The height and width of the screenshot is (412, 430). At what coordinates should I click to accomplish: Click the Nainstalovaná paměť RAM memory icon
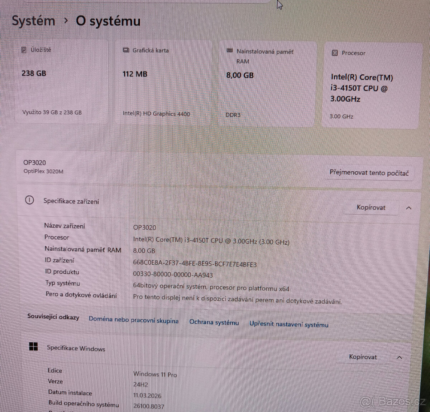click(x=230, y=51)
